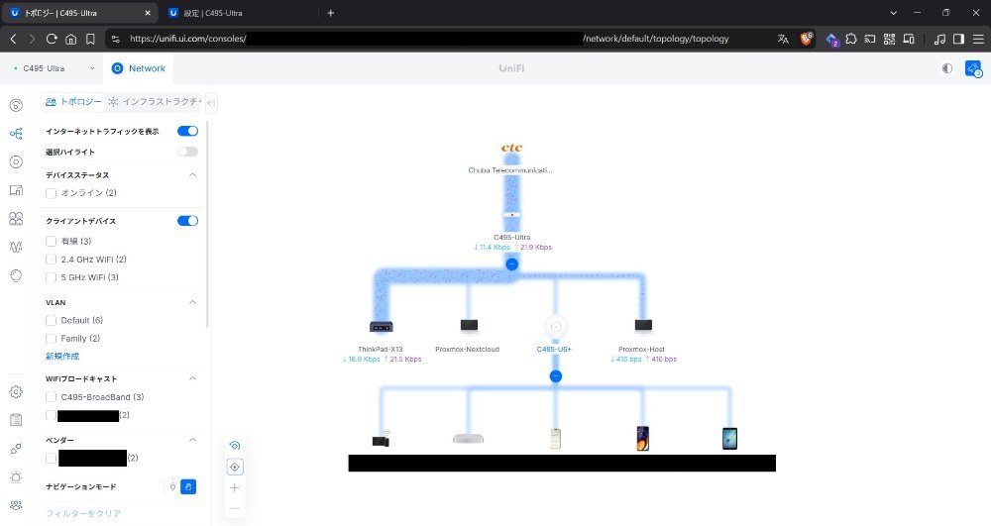Toggle インターネットトラフィックを表示 switch
This screenshot has width=991, height=526.
[x=187, y=131]
